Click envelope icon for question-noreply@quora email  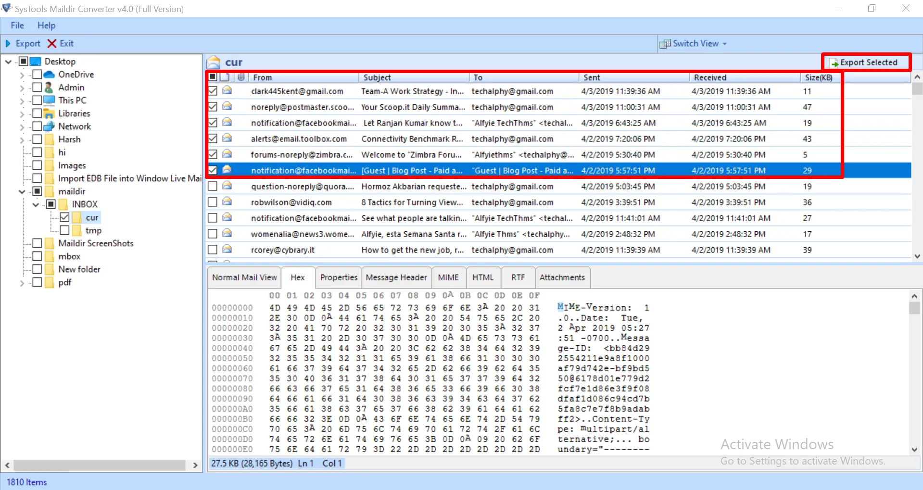coord(227,186)
